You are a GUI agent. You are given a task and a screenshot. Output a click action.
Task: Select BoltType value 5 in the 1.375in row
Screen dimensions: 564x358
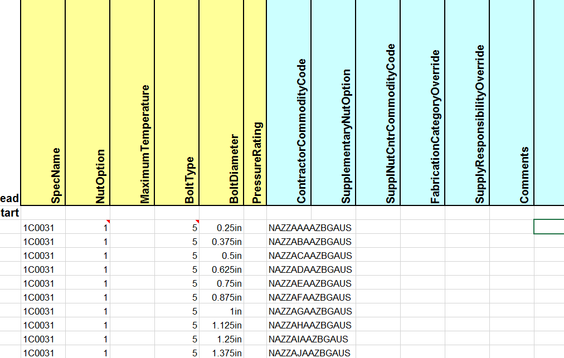click(177, 352)
